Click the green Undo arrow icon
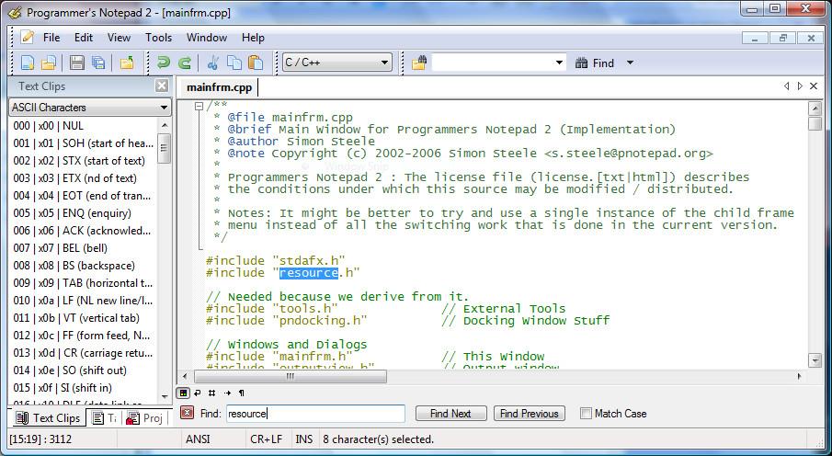The image size is (832, 456). (x=164, y=63)
